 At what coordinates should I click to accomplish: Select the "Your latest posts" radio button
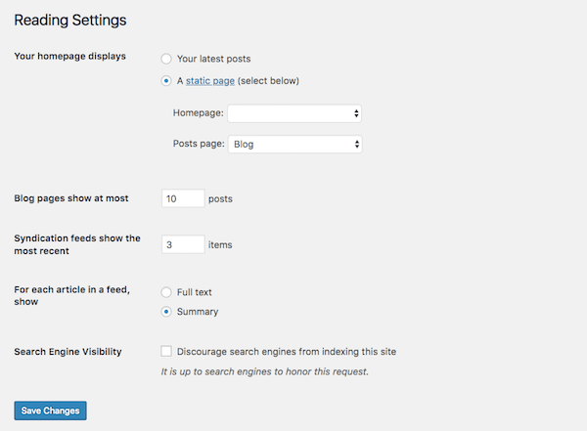click(166, 60)
